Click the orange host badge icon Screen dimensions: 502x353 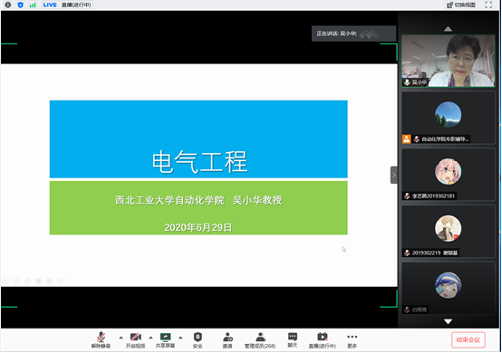pyautogui.click(x=407, y=139)
